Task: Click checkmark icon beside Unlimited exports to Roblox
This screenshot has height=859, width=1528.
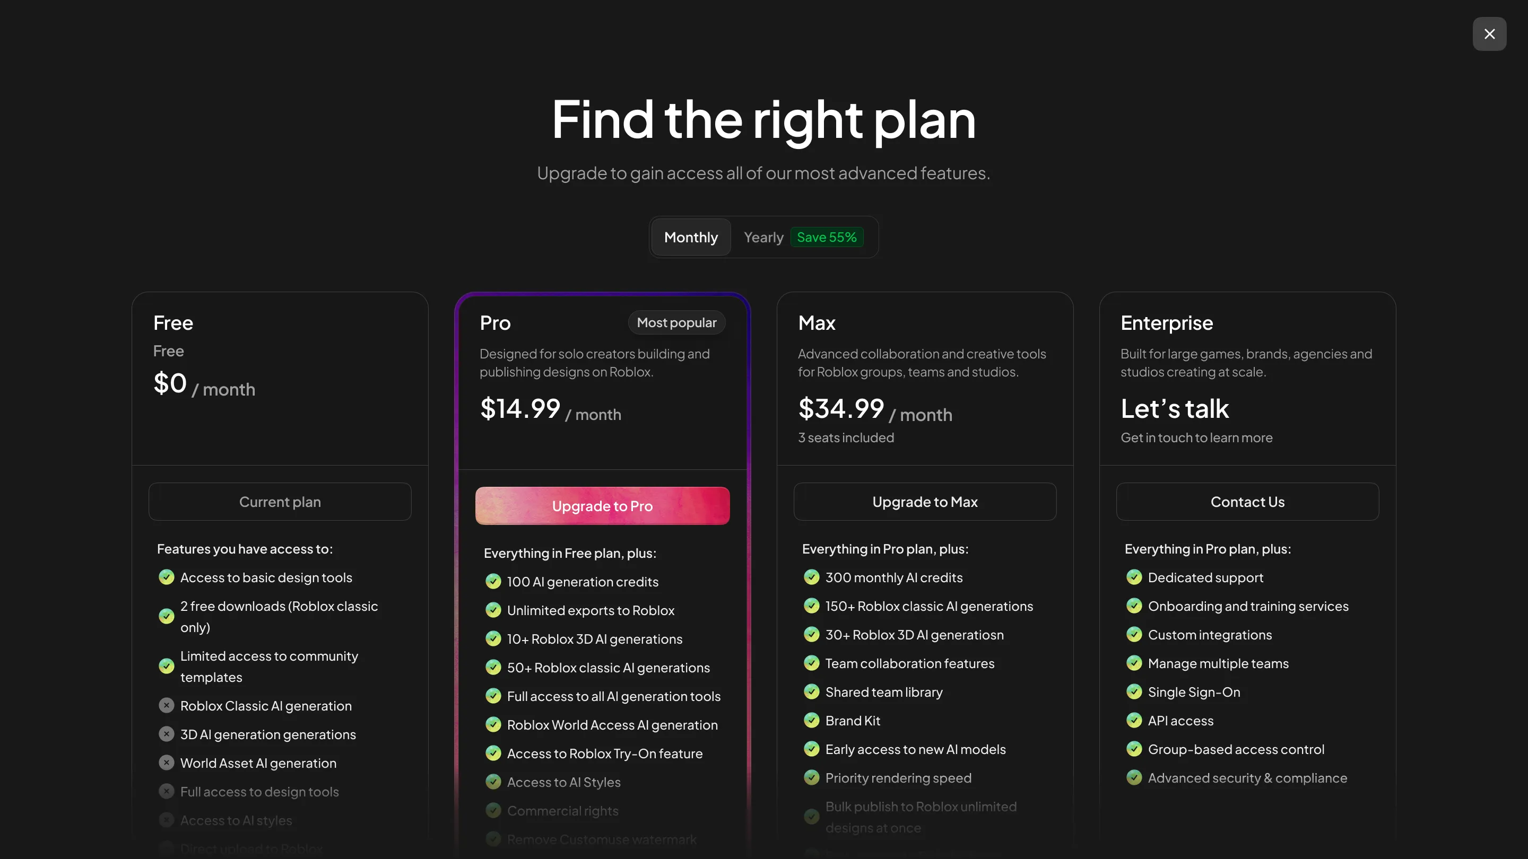Action: point(493,610)
